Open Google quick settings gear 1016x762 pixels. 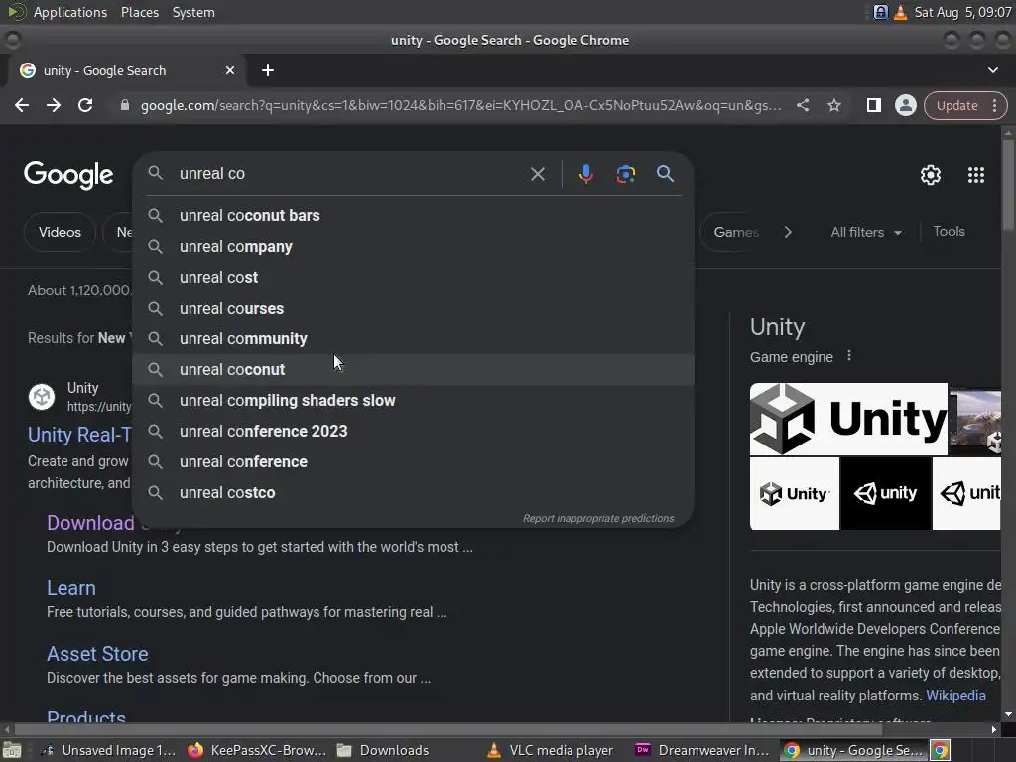pyautogui.click(x=931, y=175)
